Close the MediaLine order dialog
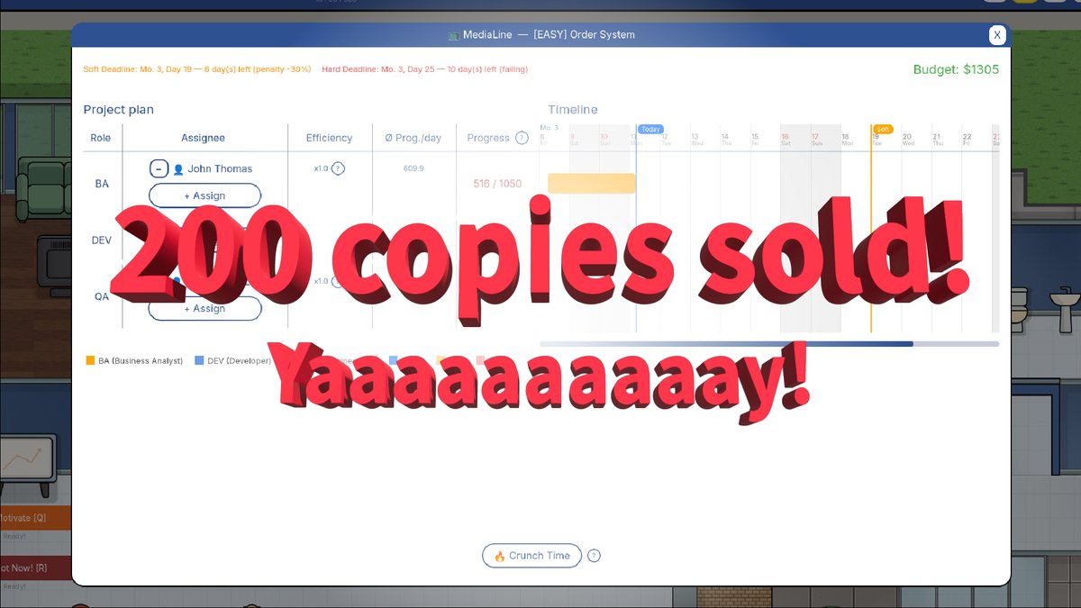Viewport: 1081px width, 608px height. (996, 35)
